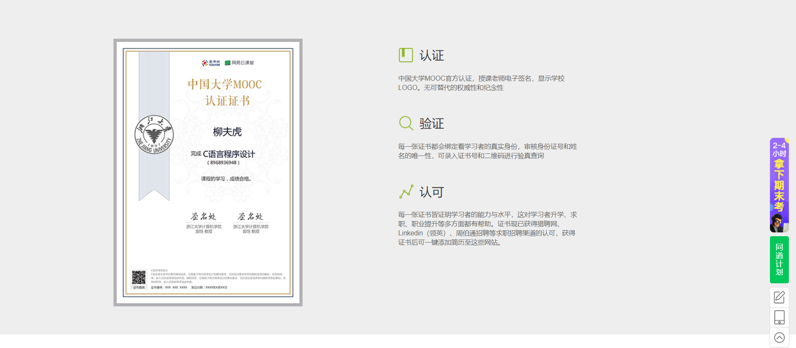Click the 网易云课堂 logo on certificate
This screenshot has height=348, width=796.
pyautogui.click(x=240, y=63)
